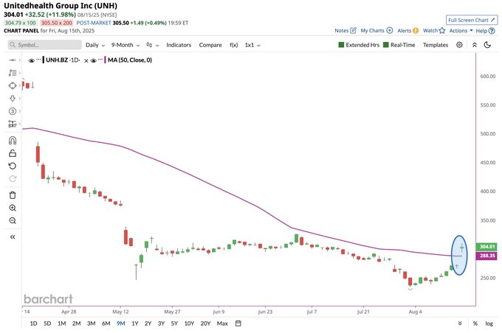Expand the 9-Month period dropdown
The image size is (502, 333).
[125, 45]
